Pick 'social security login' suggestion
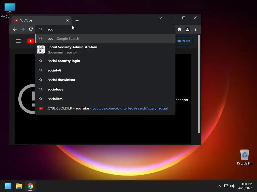This screenshot has width=257, height=192. (x=105, y=61)
